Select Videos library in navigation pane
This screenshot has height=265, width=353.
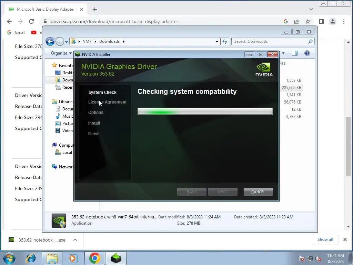click(64, 131)
